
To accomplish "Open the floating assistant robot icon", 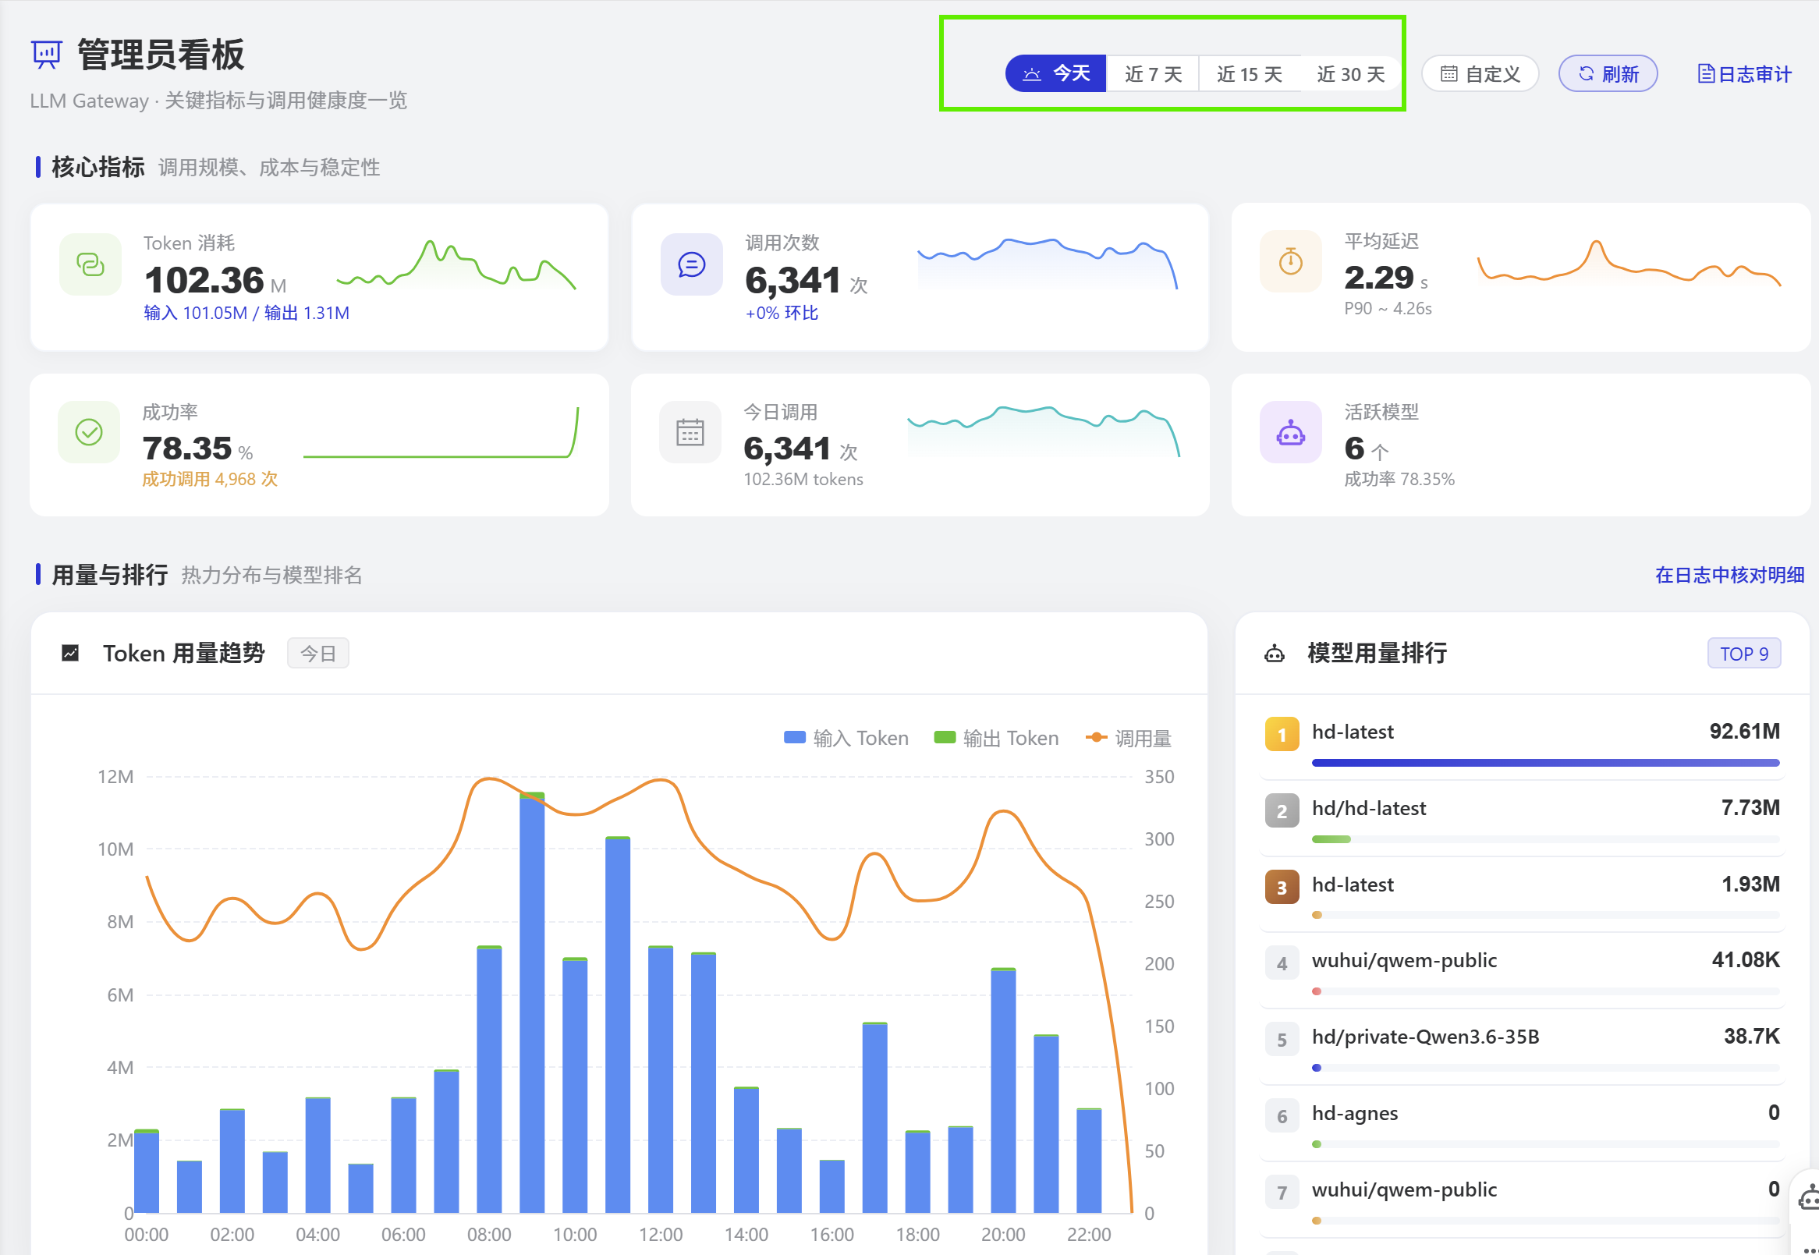I will (1808, 1199).
